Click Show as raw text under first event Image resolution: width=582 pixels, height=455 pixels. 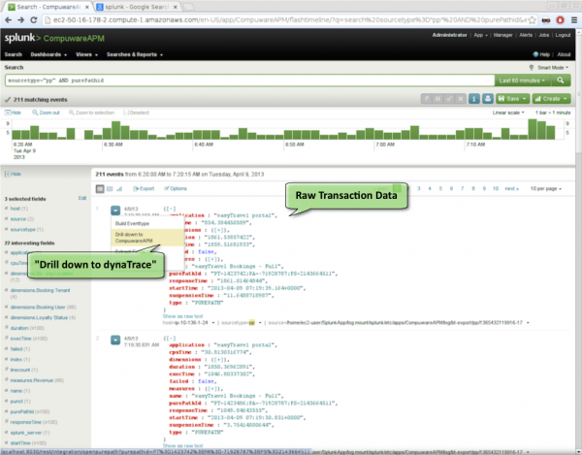point(182,316)
